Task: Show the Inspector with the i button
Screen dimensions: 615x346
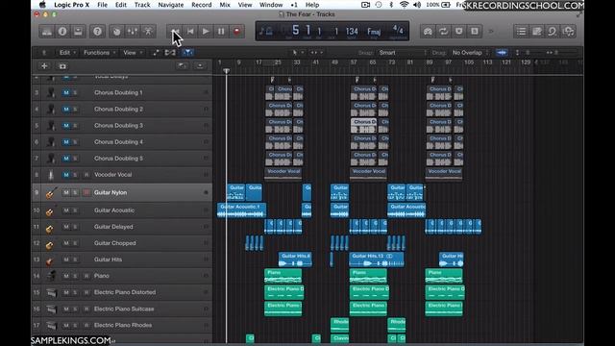Action: tap(62, 32)
